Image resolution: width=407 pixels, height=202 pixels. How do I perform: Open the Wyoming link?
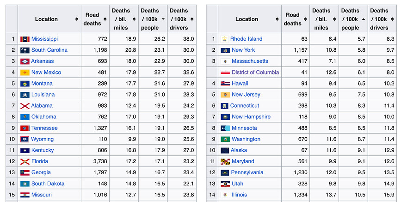(43, 139)
